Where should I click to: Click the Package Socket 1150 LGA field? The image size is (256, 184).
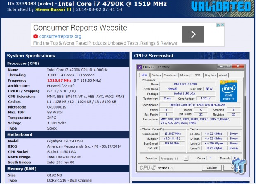(x=187, y=94)
